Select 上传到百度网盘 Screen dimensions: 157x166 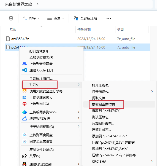pyautogui.click(x=41, y=135)
